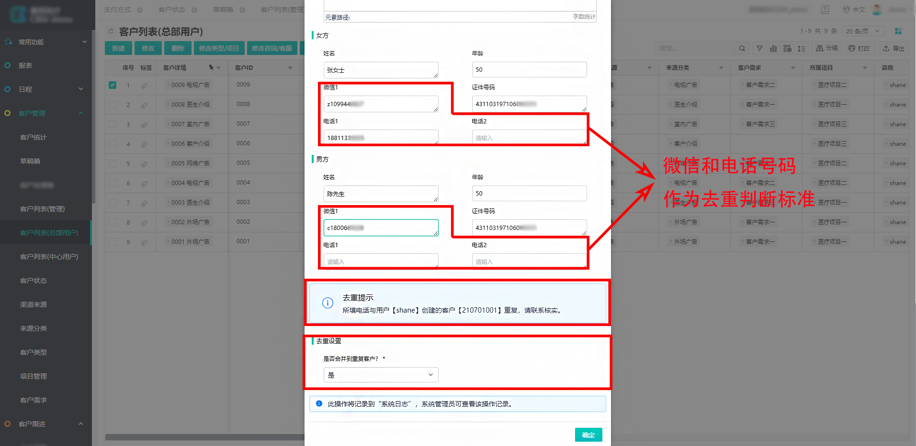
Task: Click the 修改咨询/客服 button
Action: click(272, 48)
